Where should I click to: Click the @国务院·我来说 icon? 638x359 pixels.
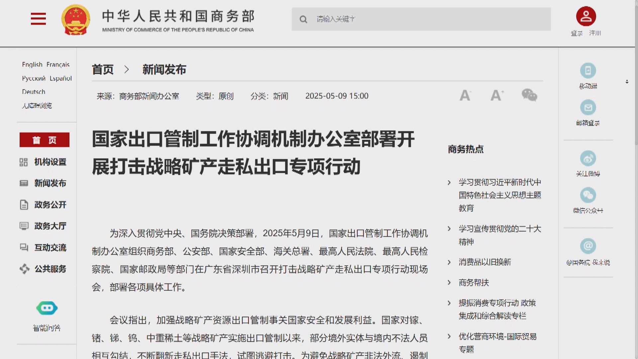pos(588,246)
